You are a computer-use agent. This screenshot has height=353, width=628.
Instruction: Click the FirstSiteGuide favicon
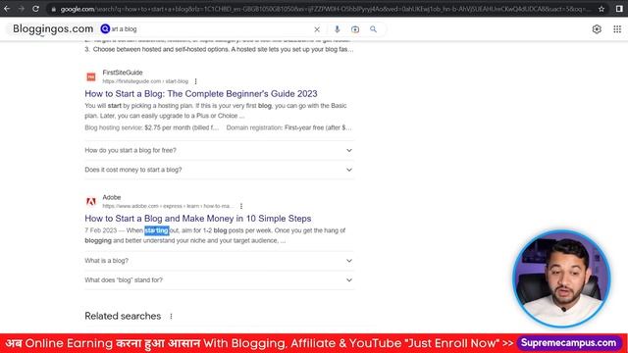(x=91, y=76)
